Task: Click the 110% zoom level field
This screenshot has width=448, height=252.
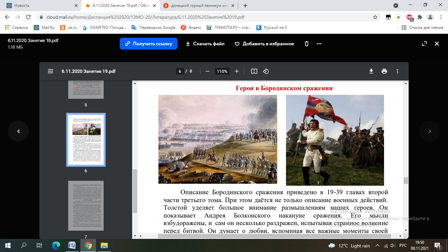Action: pyautogui.click(x=222, y=71)
